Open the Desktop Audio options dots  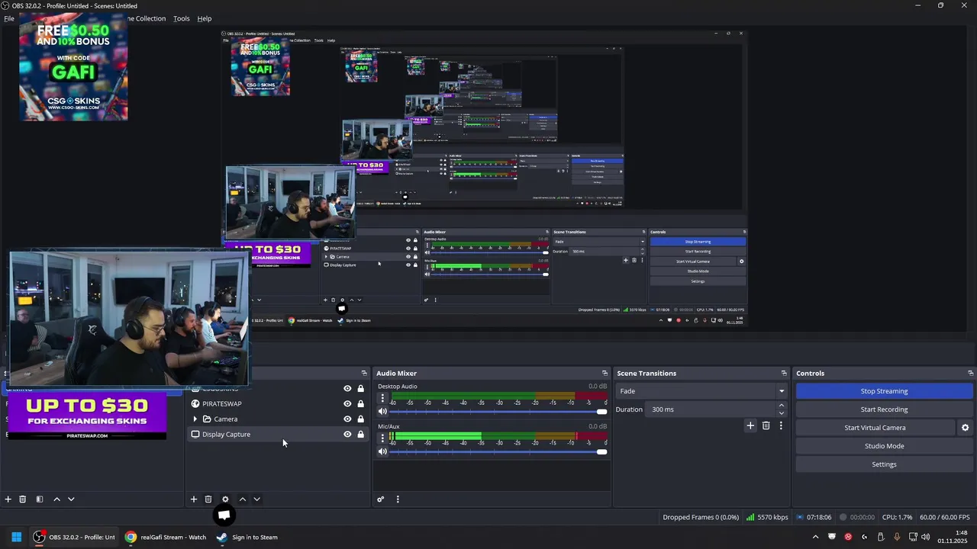pyautogui.click(x=382, y=398)
